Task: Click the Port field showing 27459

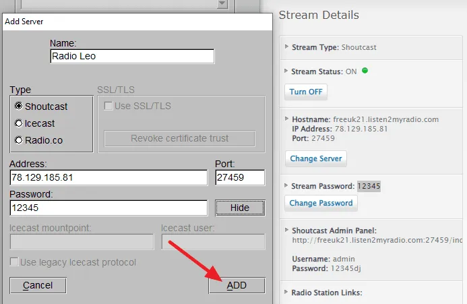Action: [240, 178]
